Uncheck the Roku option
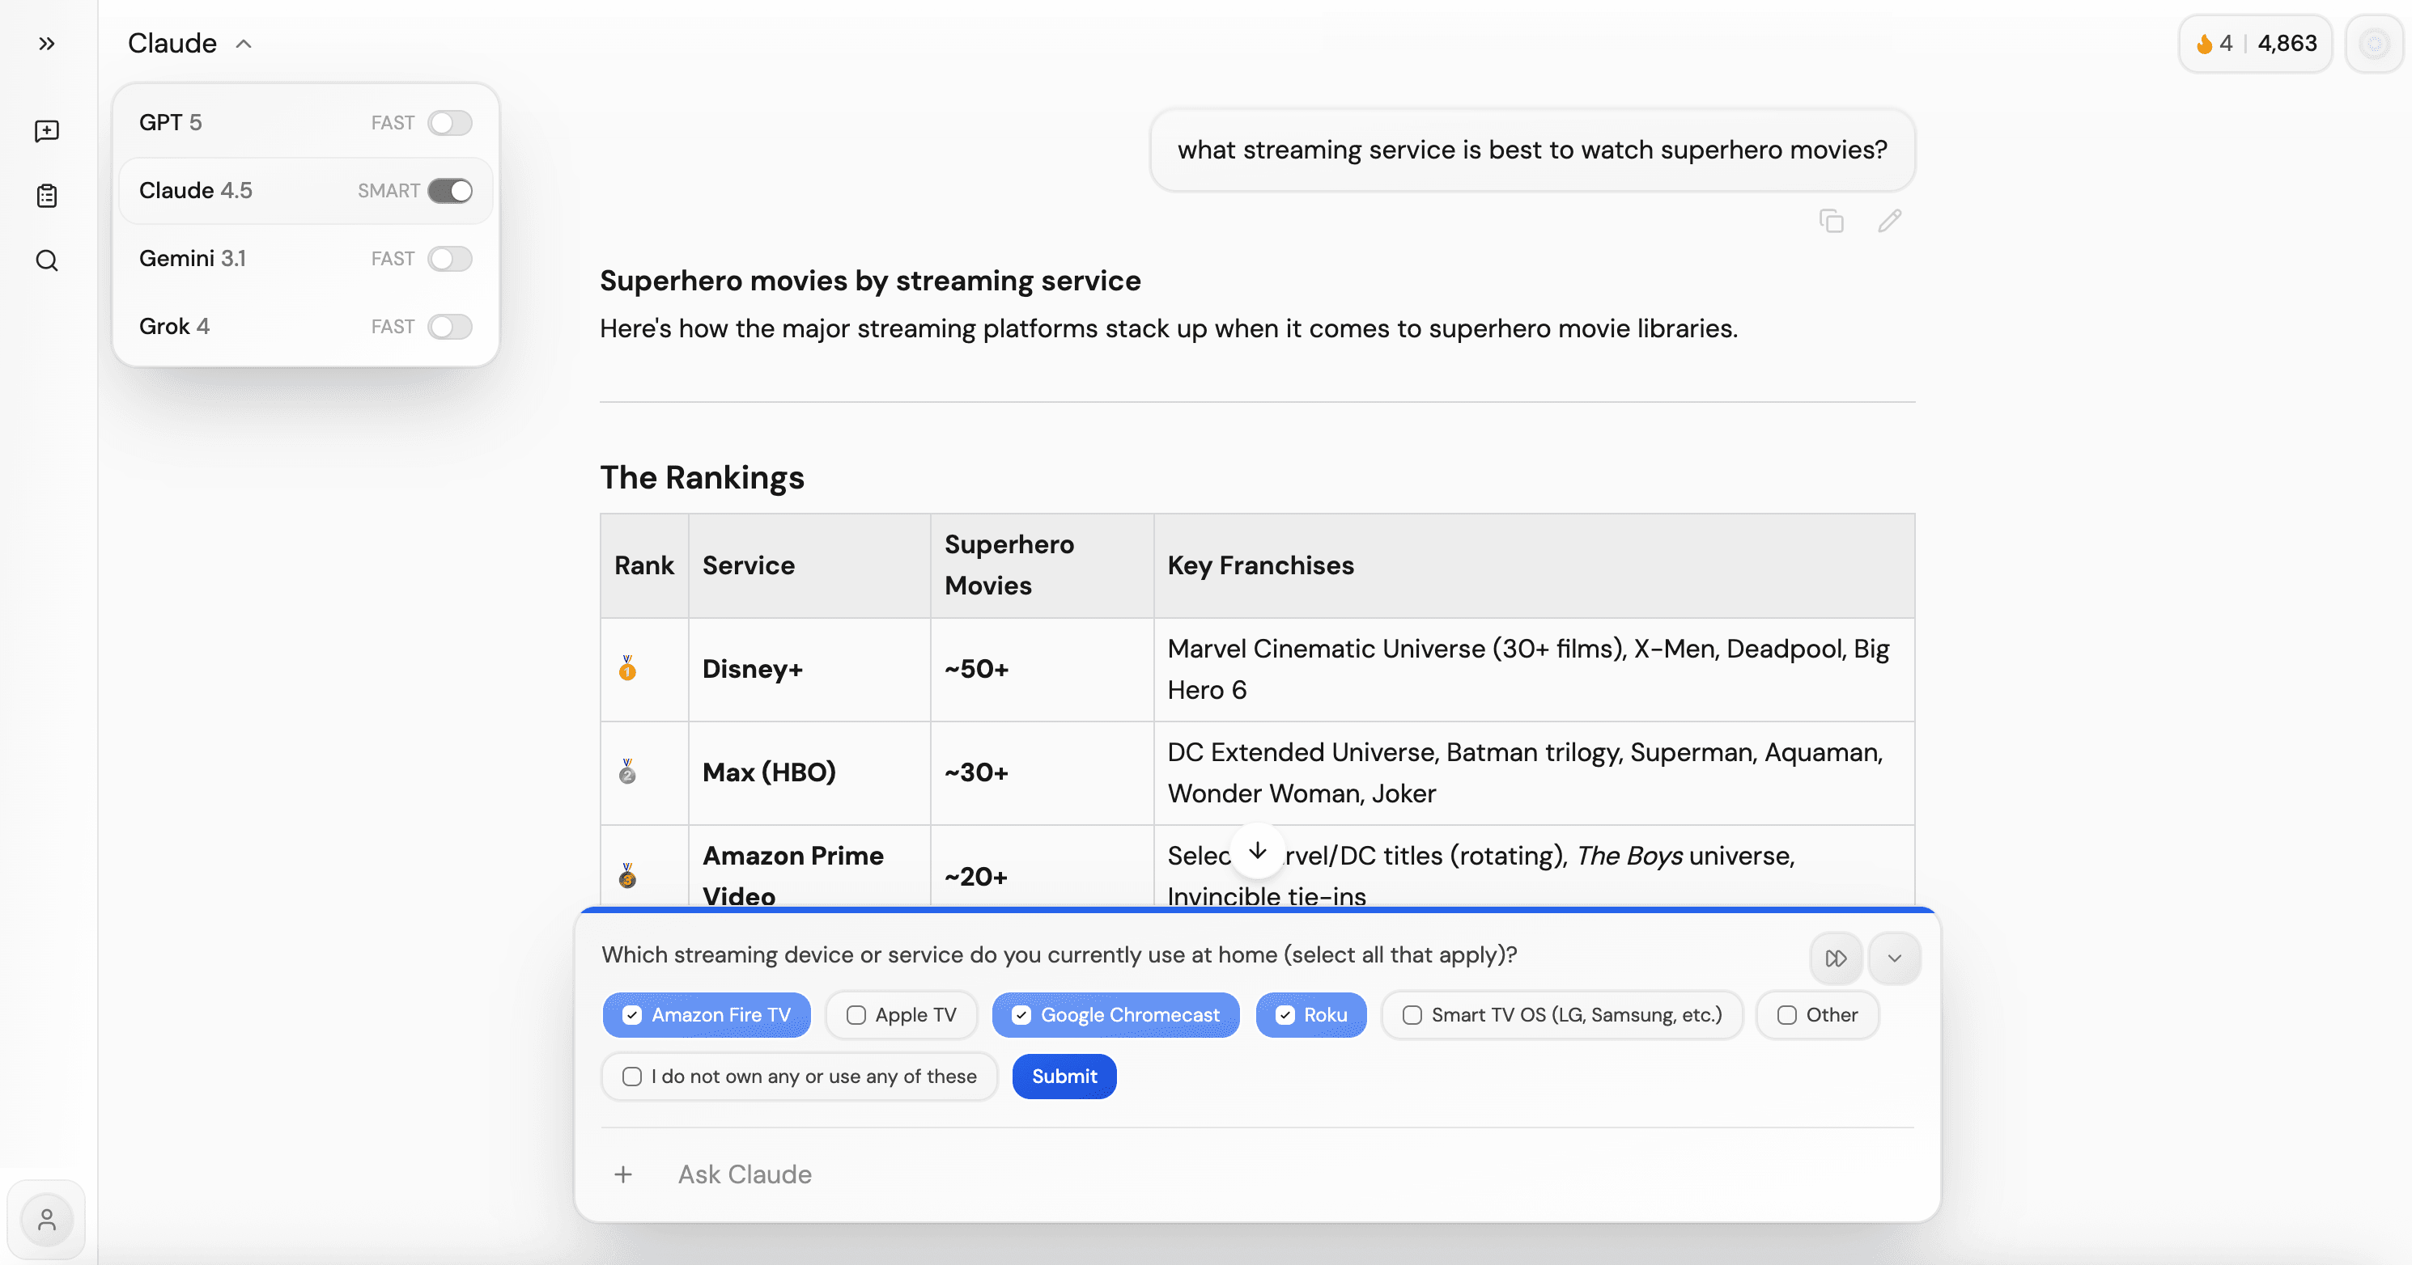The height and width of the screenshot is (1265, 2412). 1311,1015
